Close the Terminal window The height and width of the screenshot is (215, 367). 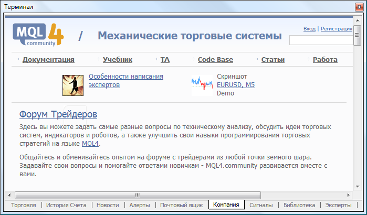(359, 7)
